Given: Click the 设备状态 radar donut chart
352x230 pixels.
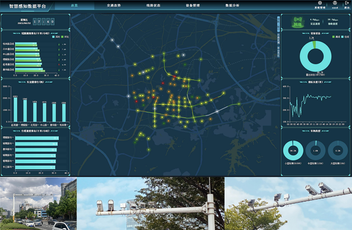Looking at the screenshot, I should [x=315, y=55].
